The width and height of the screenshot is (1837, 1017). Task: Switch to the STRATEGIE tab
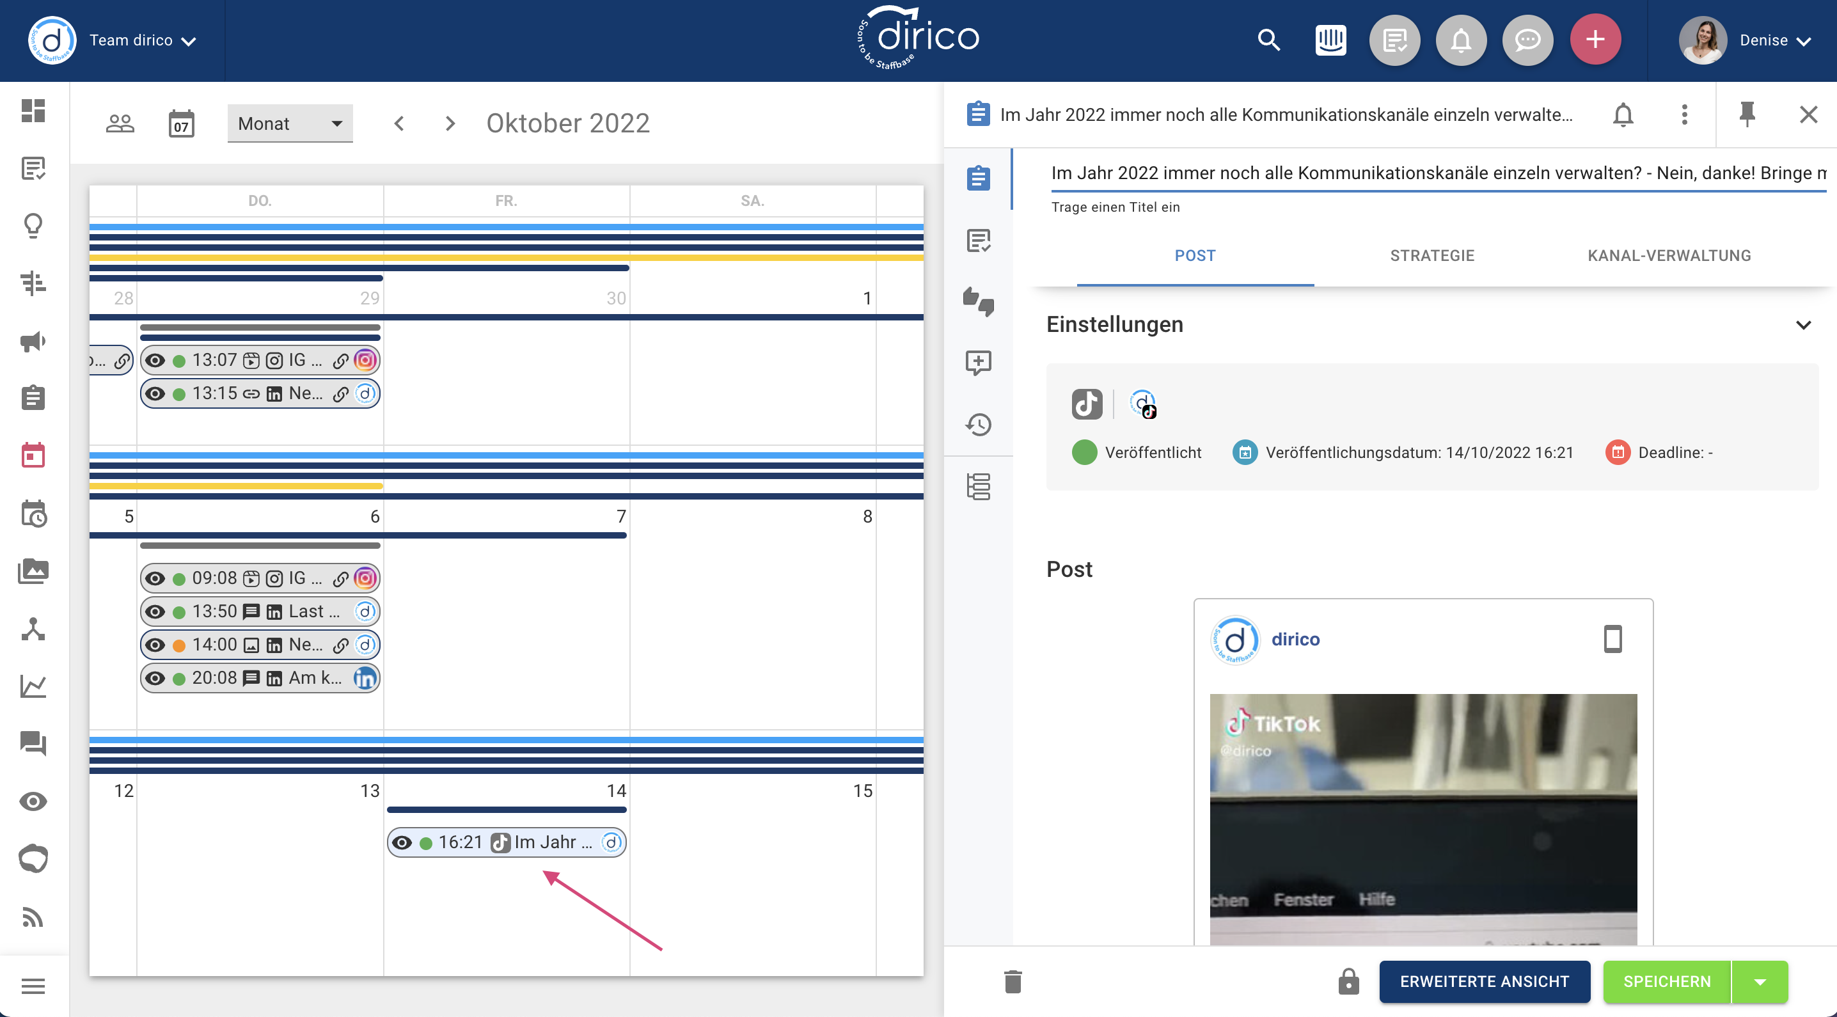click(1432, 255)
